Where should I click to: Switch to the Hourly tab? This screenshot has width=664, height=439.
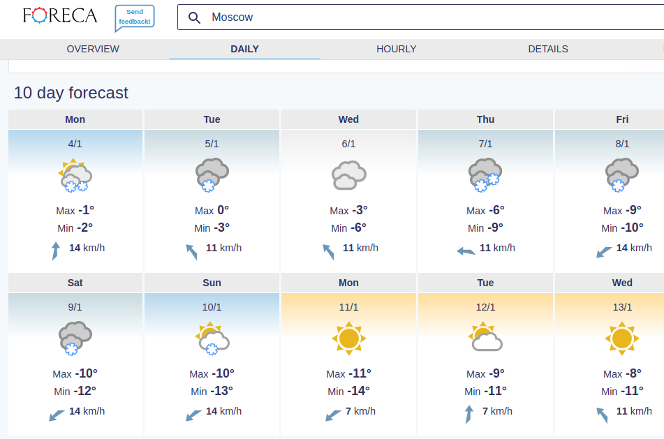[397, 49]
